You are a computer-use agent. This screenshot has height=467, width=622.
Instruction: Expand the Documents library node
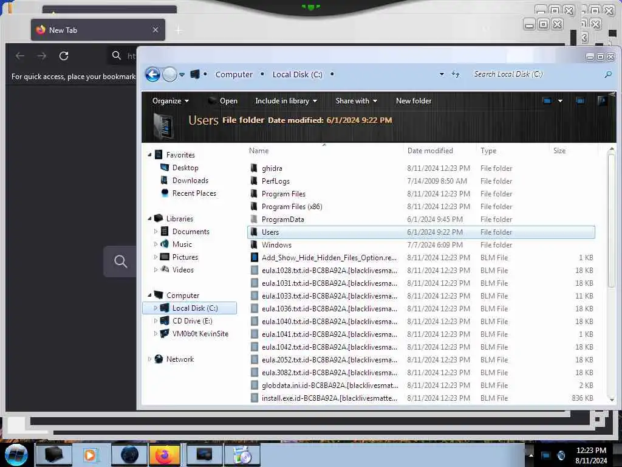155,231
